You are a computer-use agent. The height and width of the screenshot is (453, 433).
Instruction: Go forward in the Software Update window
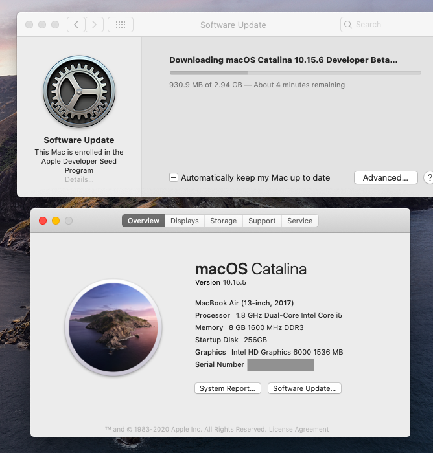pyautogui.click(x=95, y=25)
